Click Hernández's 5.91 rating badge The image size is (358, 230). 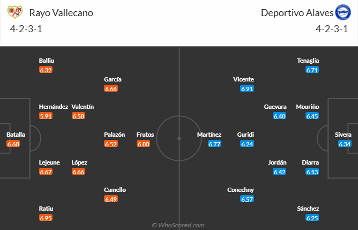pos(46,116)
